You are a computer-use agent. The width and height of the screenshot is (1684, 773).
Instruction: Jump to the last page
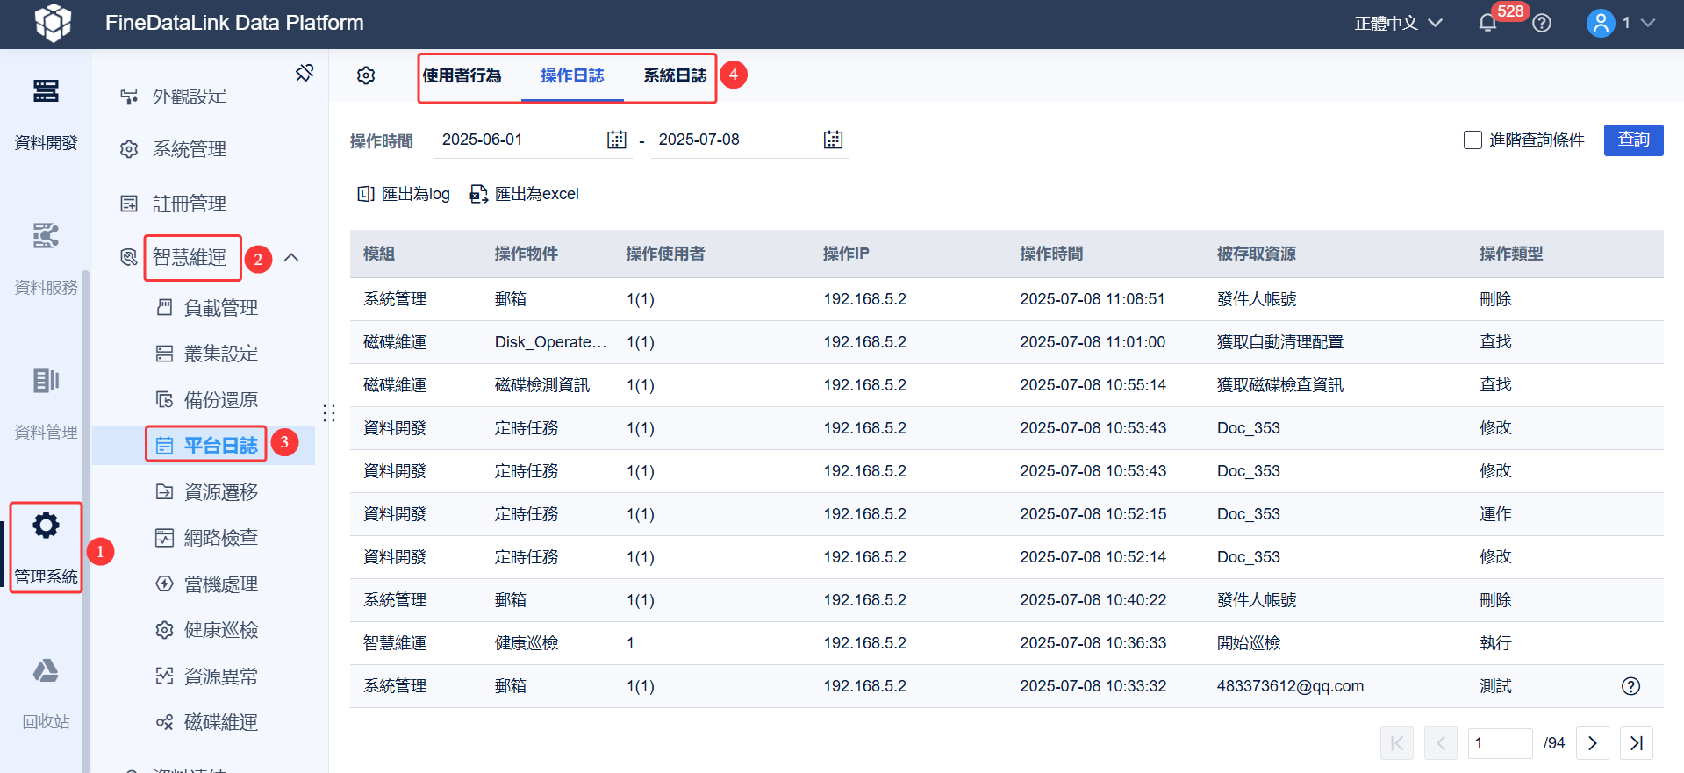(1637, 743)
